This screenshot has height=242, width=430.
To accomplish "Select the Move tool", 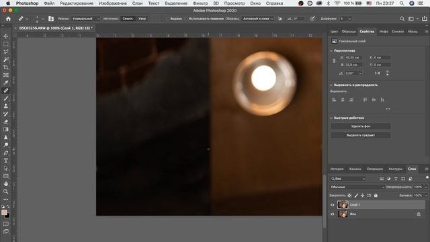I will click(6, 36).
